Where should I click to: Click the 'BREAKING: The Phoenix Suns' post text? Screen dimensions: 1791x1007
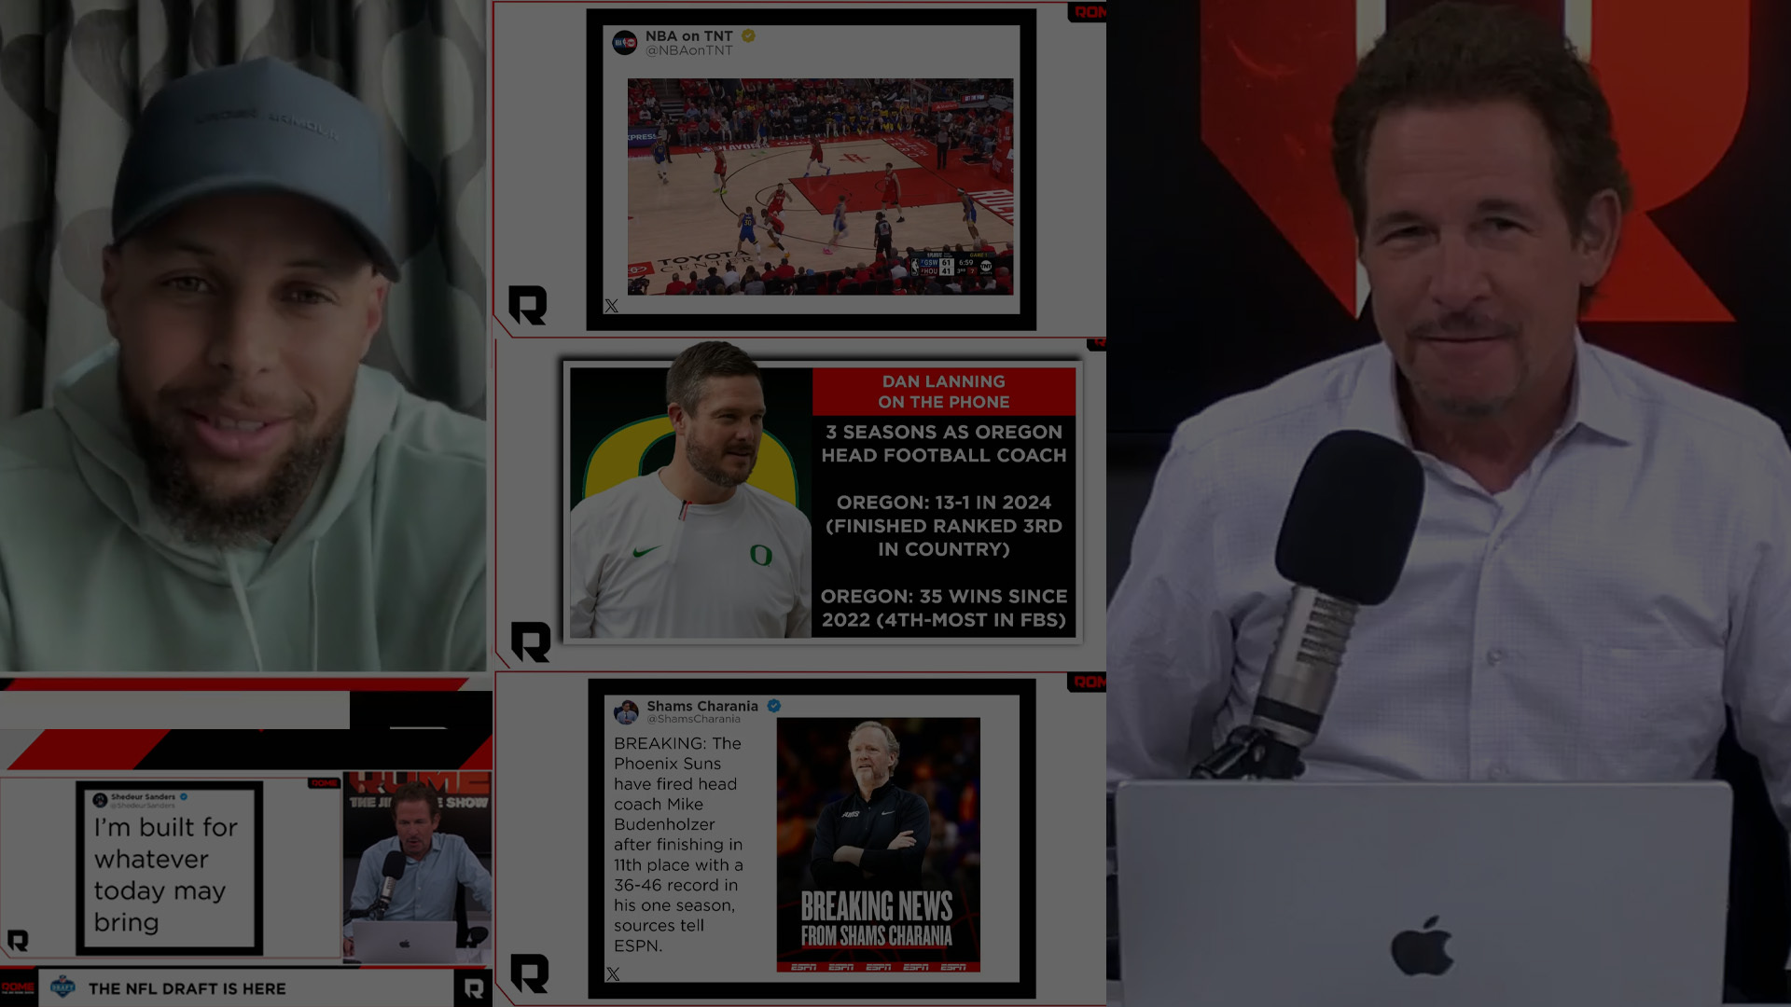[679, 844]
